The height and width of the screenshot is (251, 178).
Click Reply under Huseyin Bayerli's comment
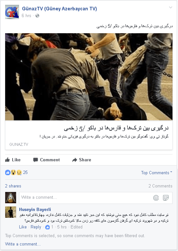(36, 227)
